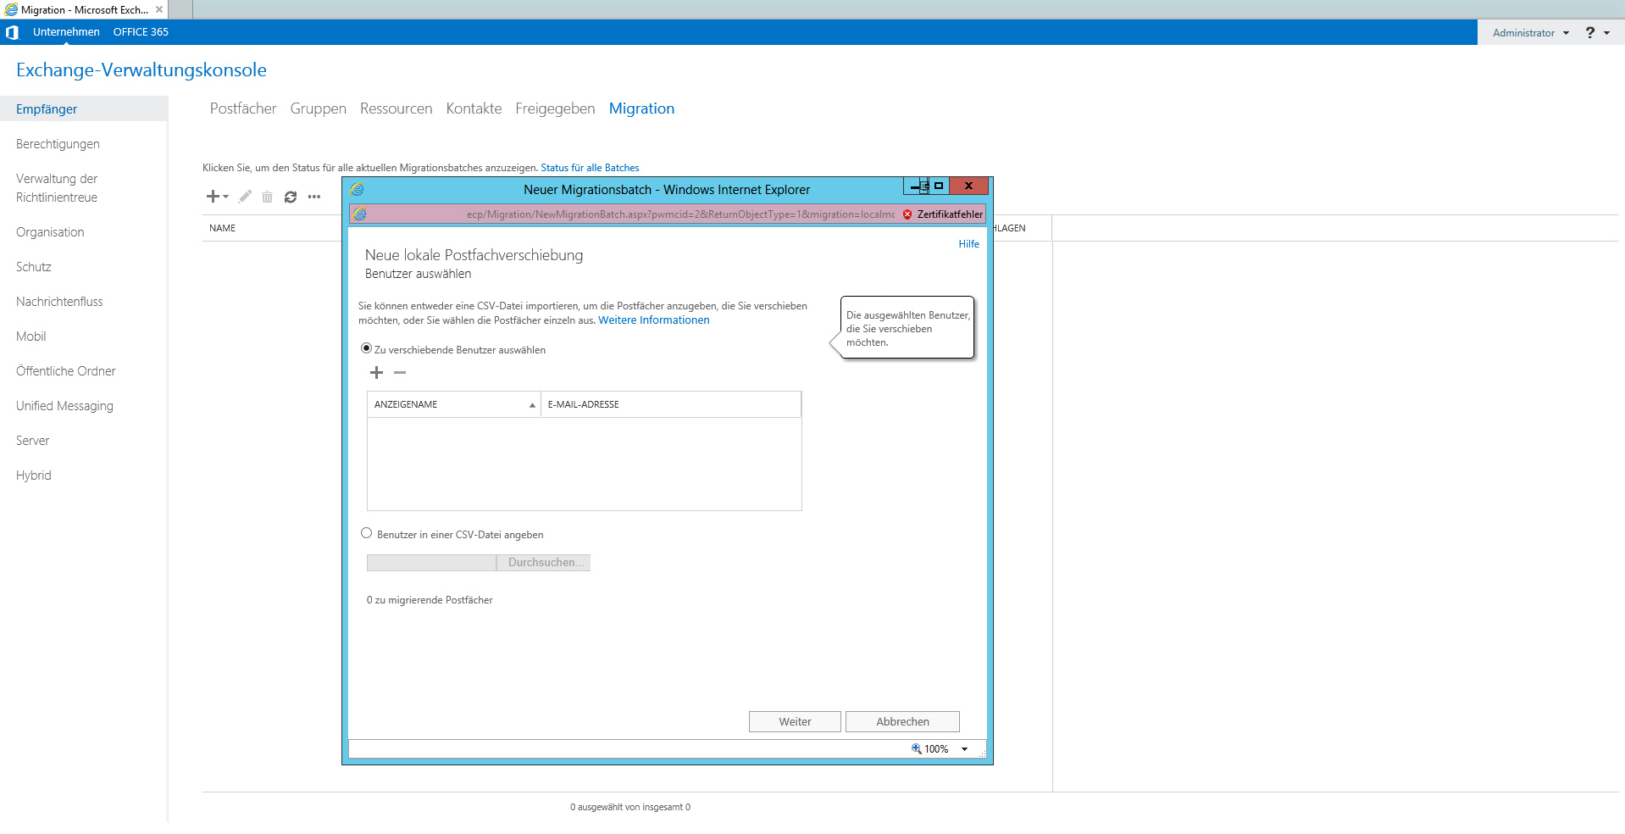Click the delete trash can icon
1625x834 pixels.
267,197
